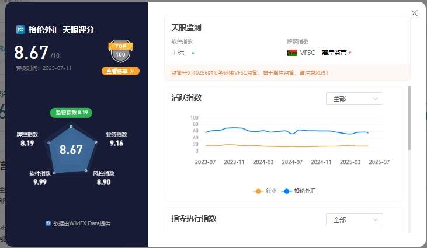Click the 2025-07 axis label on chart
This screenshot has height=248, width=427.
[x=379, y=162]
